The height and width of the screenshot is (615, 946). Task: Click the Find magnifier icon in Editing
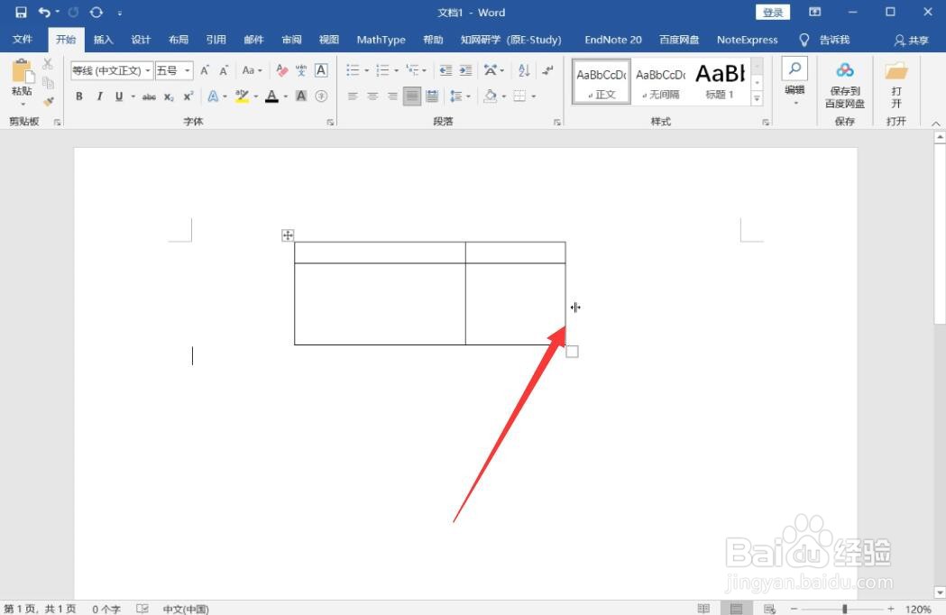pyautogui.click(x=794, y=69)
